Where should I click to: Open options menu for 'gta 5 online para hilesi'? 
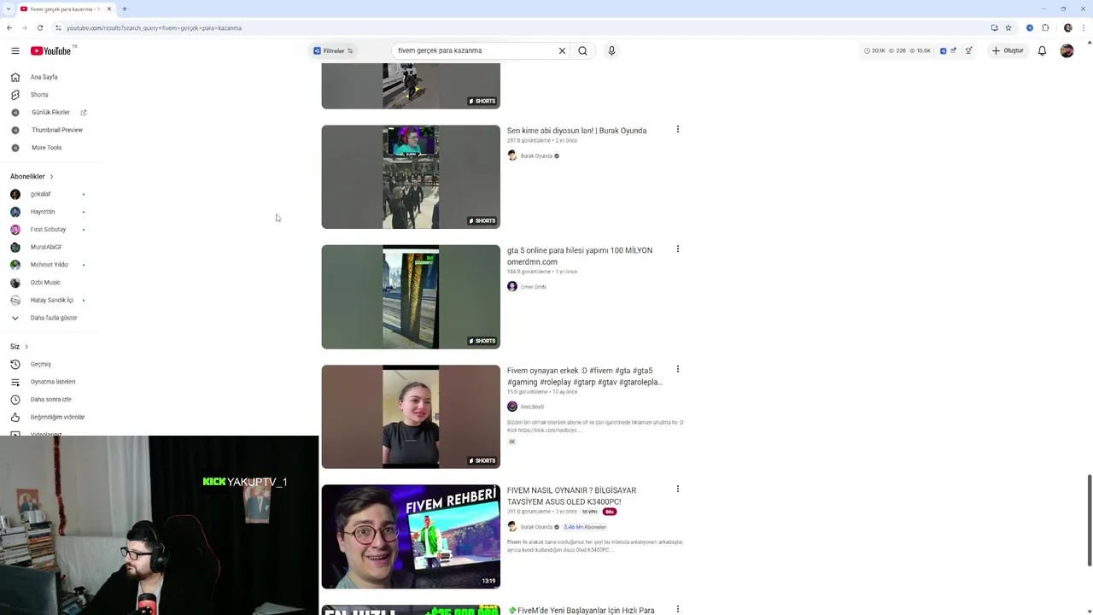point(678,249)
